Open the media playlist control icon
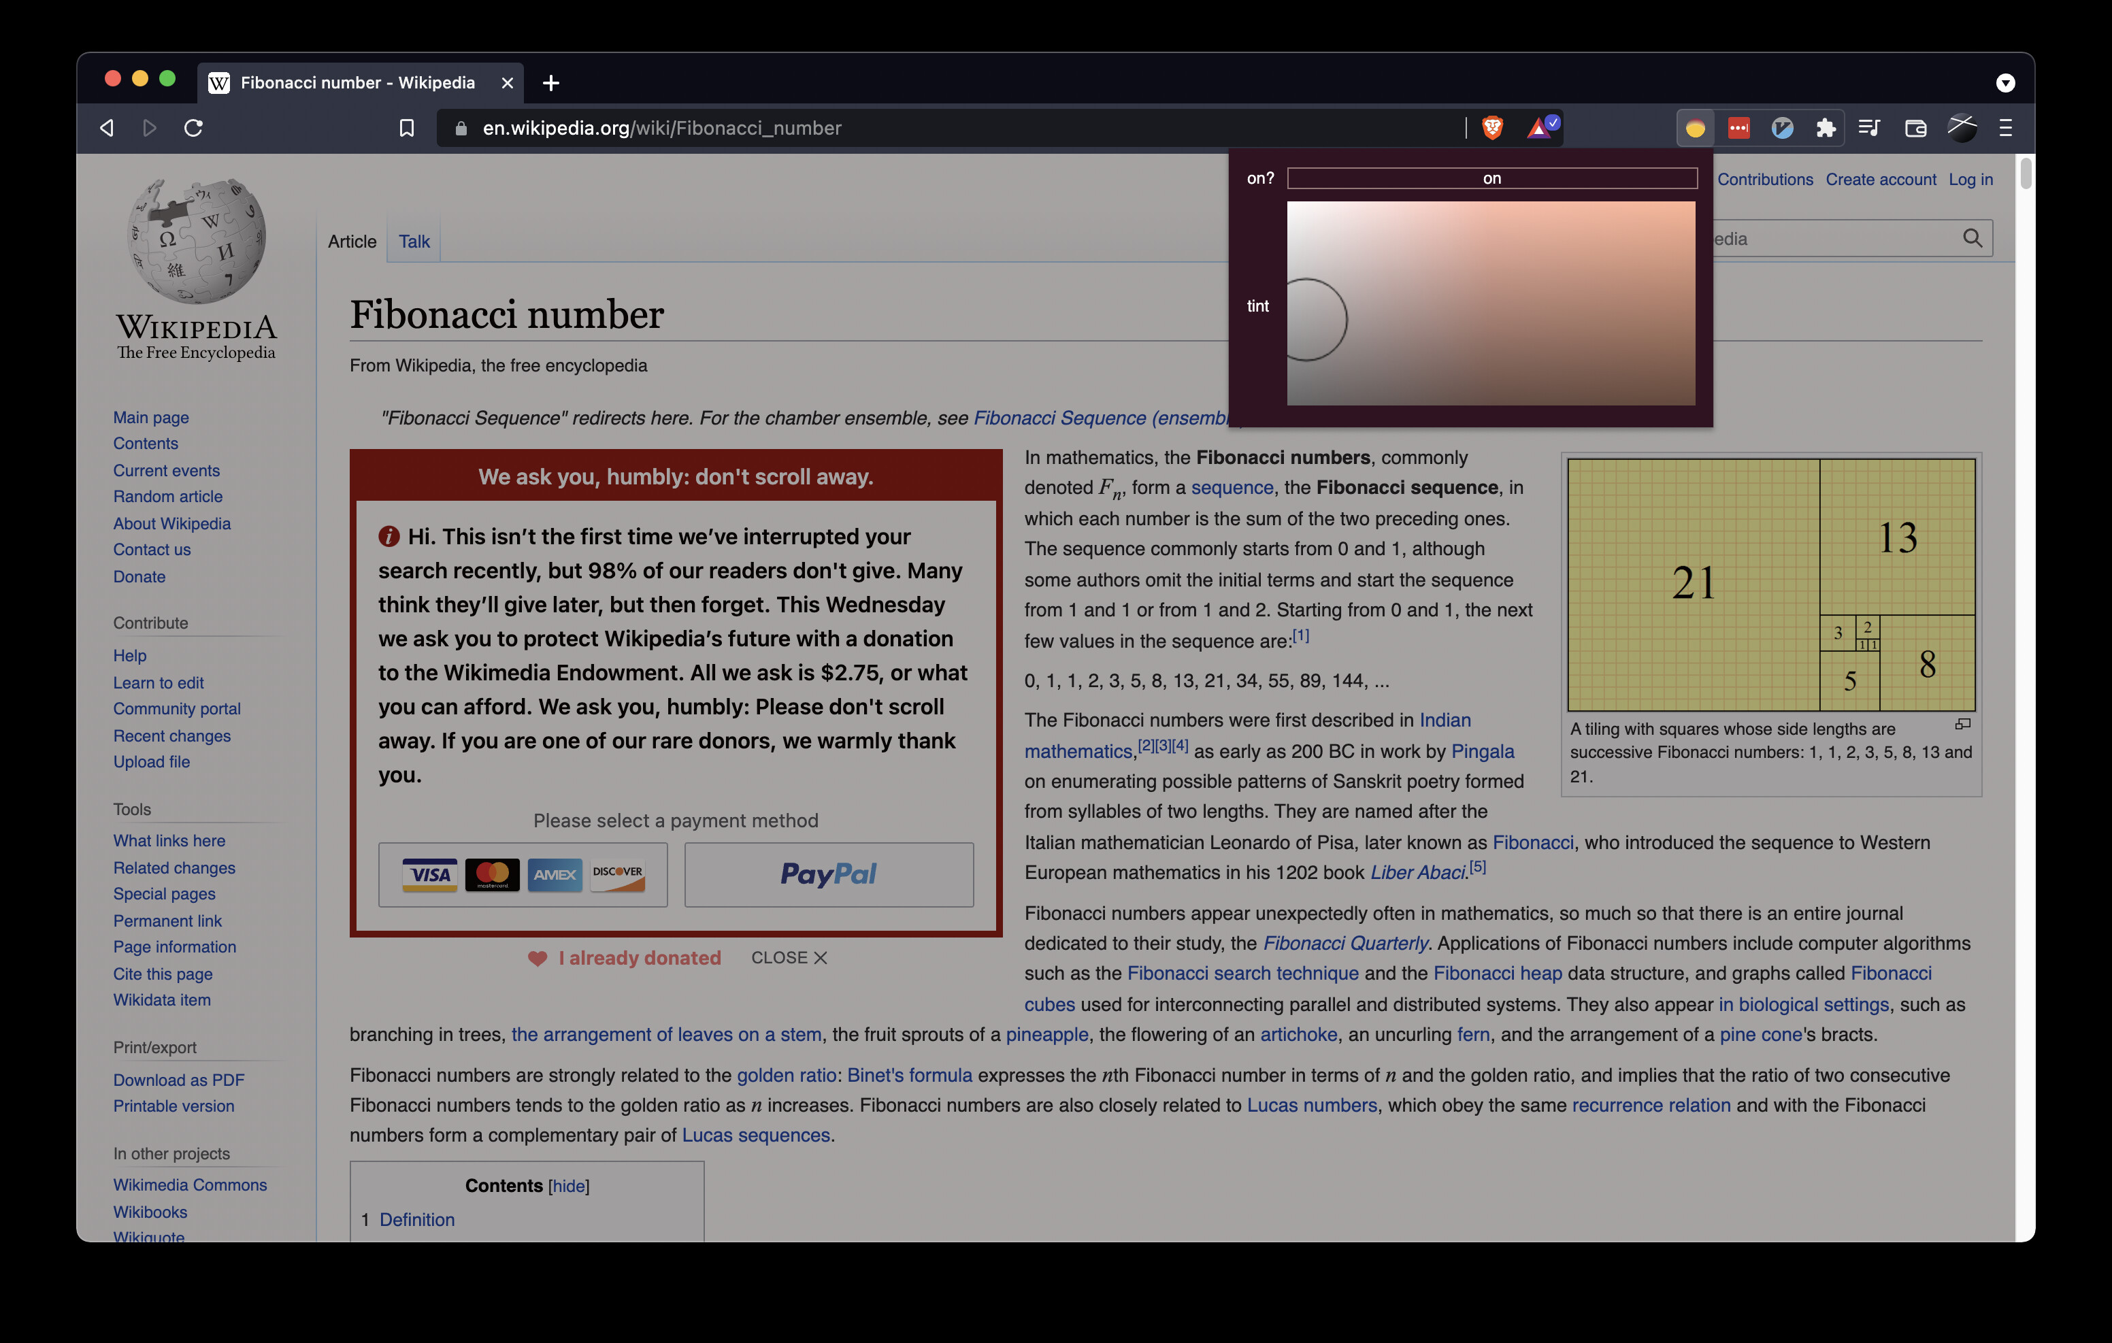 [x=1869, y=128]
